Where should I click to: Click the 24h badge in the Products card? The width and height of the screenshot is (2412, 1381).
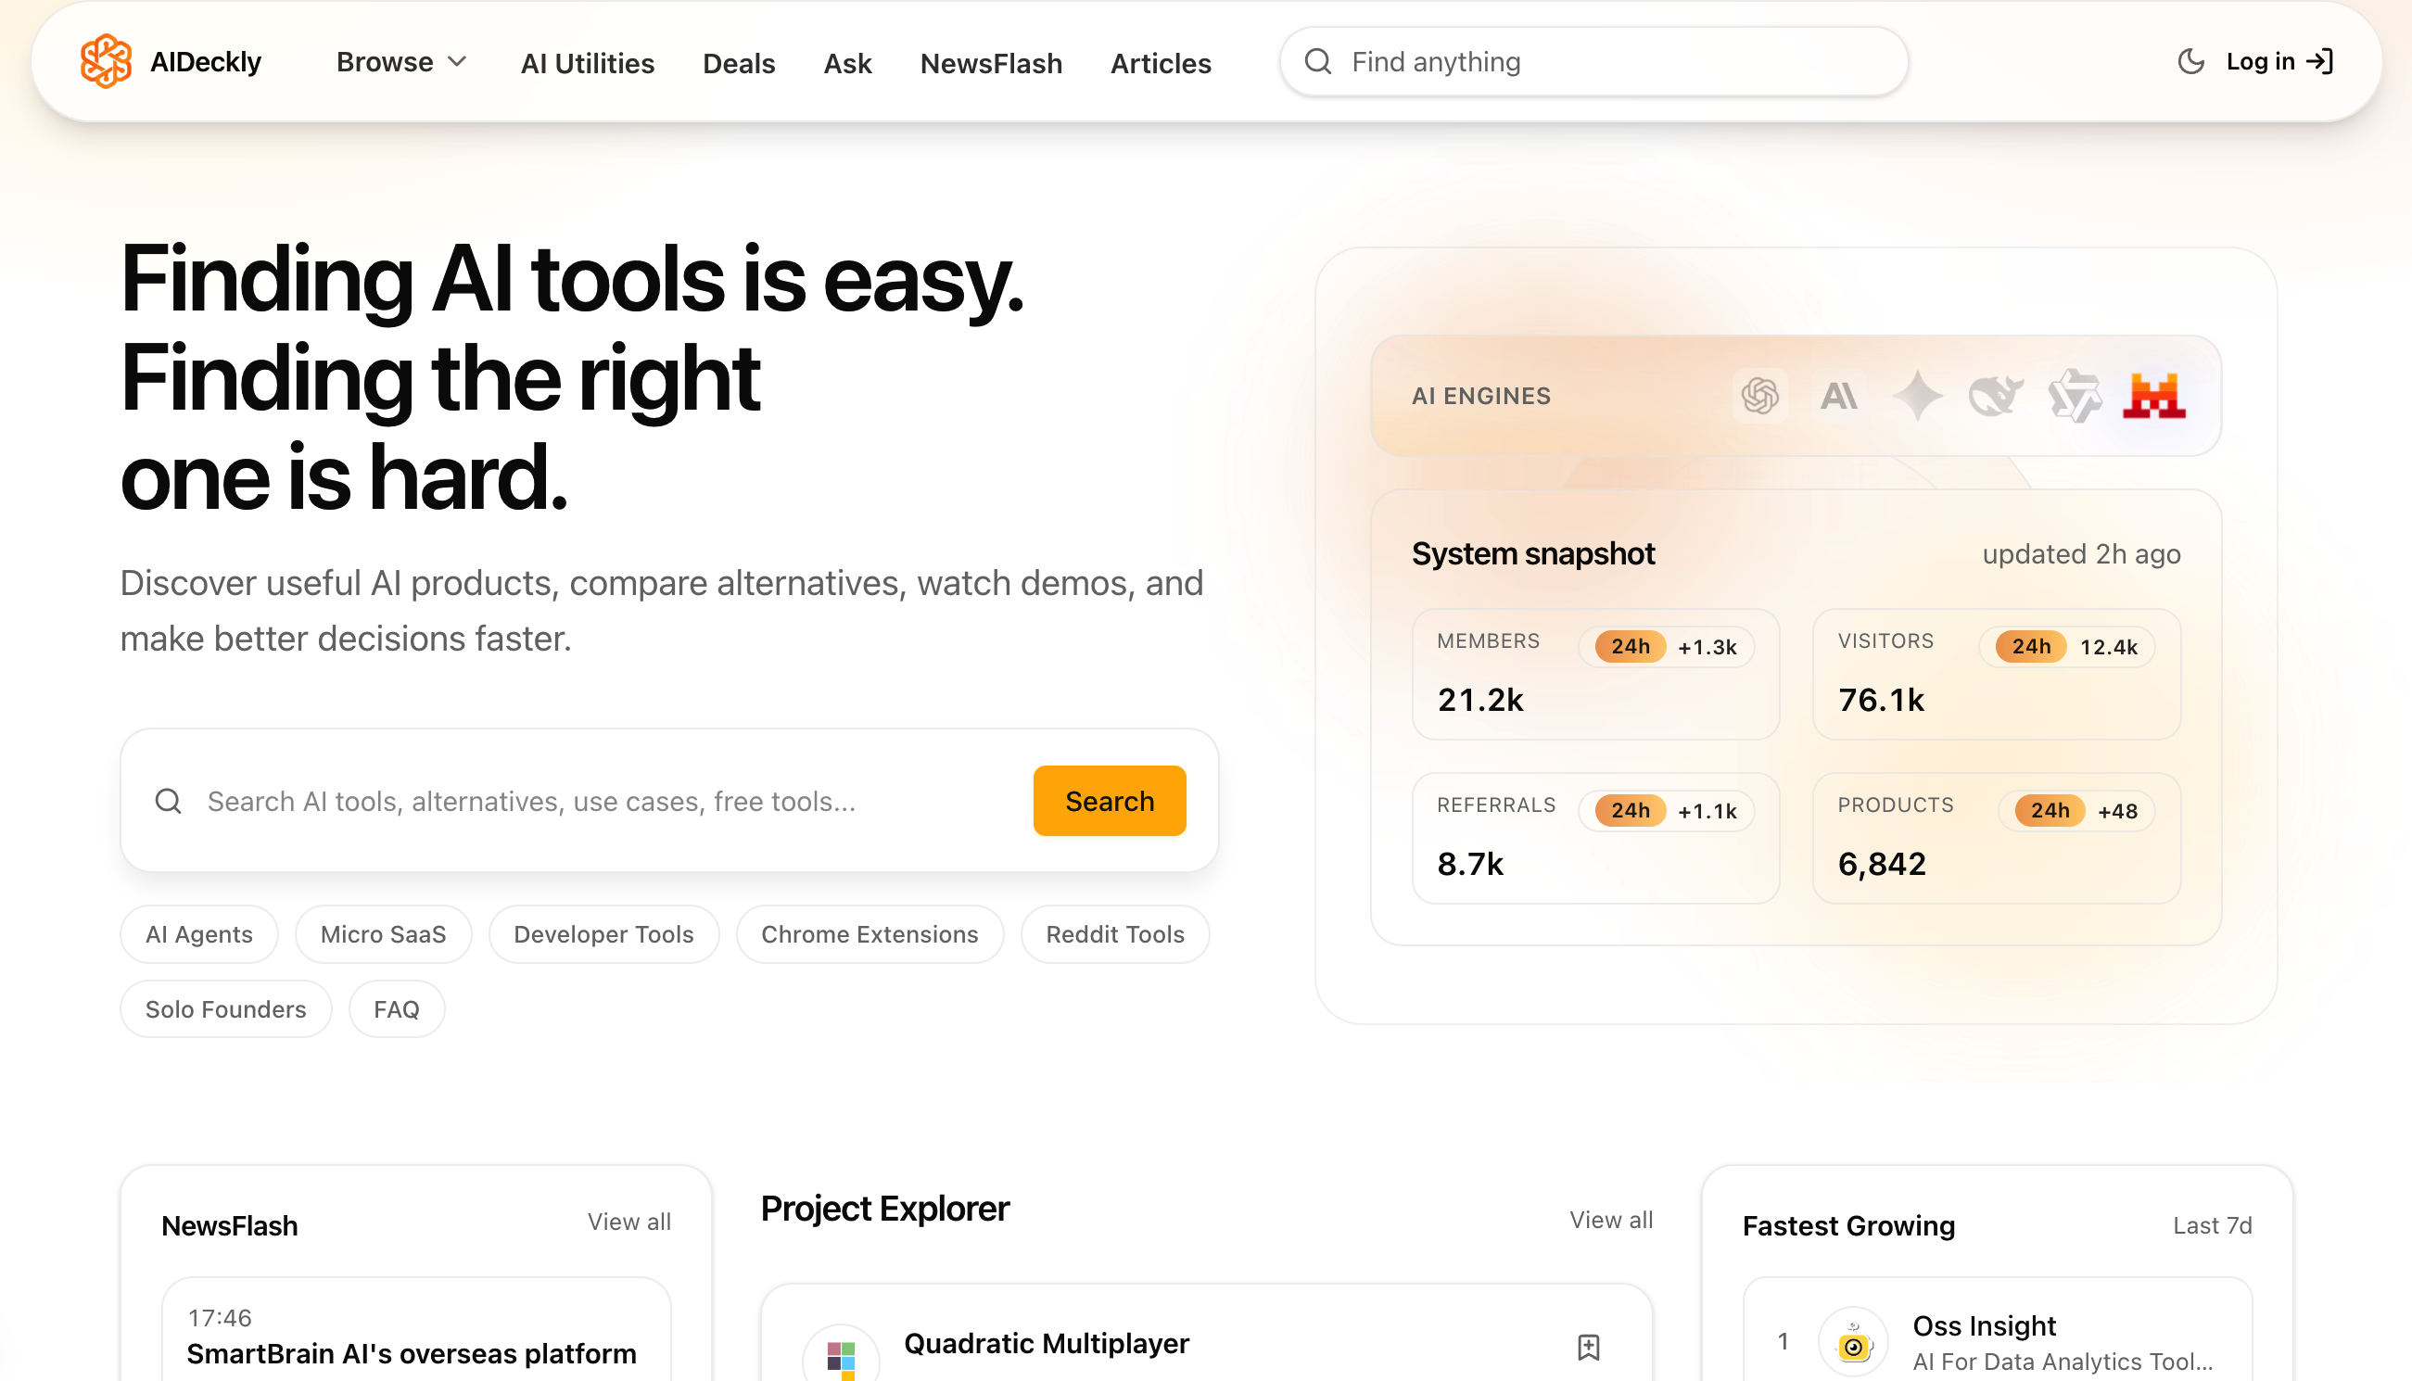[x=2050, y=811]
